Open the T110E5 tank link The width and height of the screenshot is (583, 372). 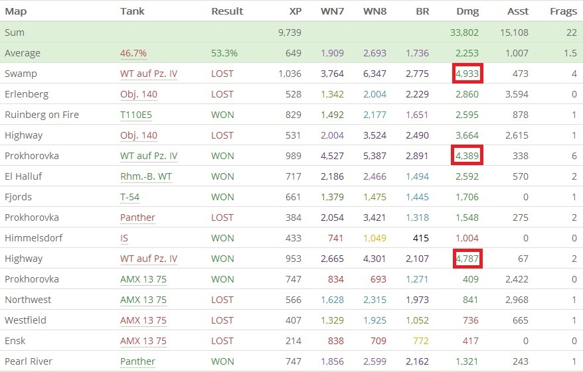[x=135, y=115]
